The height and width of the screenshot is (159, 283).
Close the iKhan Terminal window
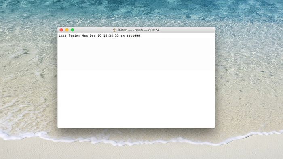(x=61, y=30)
